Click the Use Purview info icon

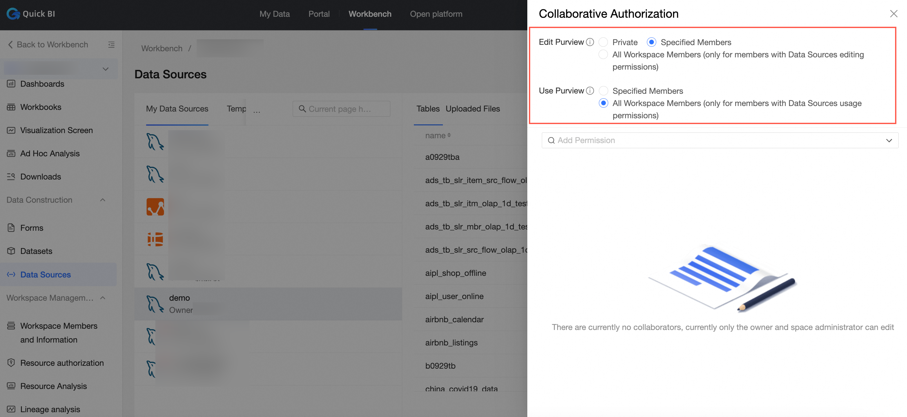590,91
